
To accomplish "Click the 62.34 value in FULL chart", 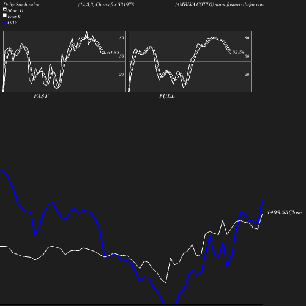I will pos(238,52).
